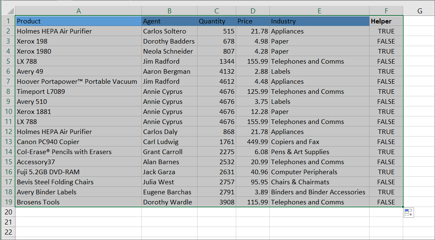
Task: Select quantity 4132 cell
Action: click(217, 72)
